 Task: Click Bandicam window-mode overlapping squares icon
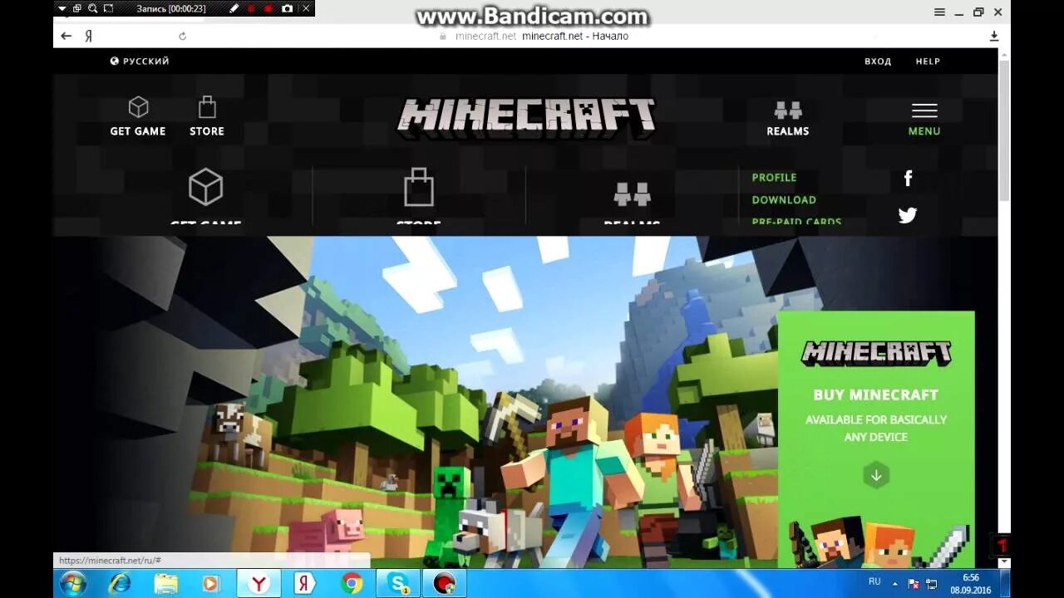click(x=76, y=8)
